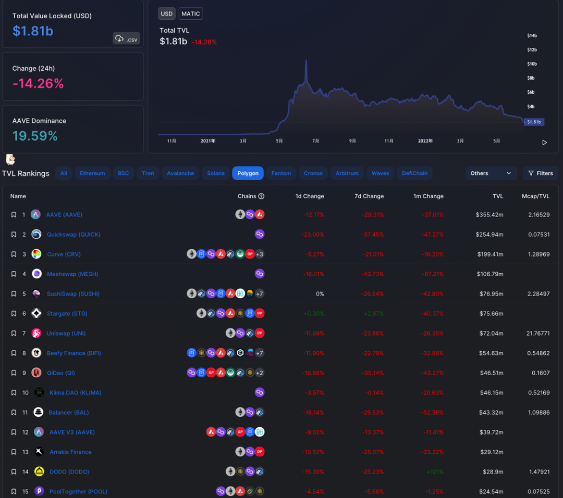Open the Others chain dropdown
Screen dimensions: 563x498
pos(491,173)
